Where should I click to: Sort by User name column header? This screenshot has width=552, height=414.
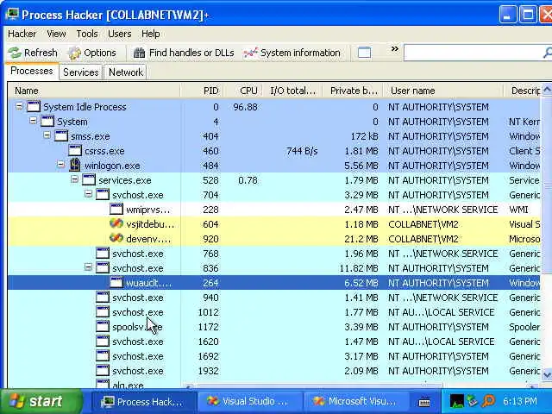(x=442, y=91)
